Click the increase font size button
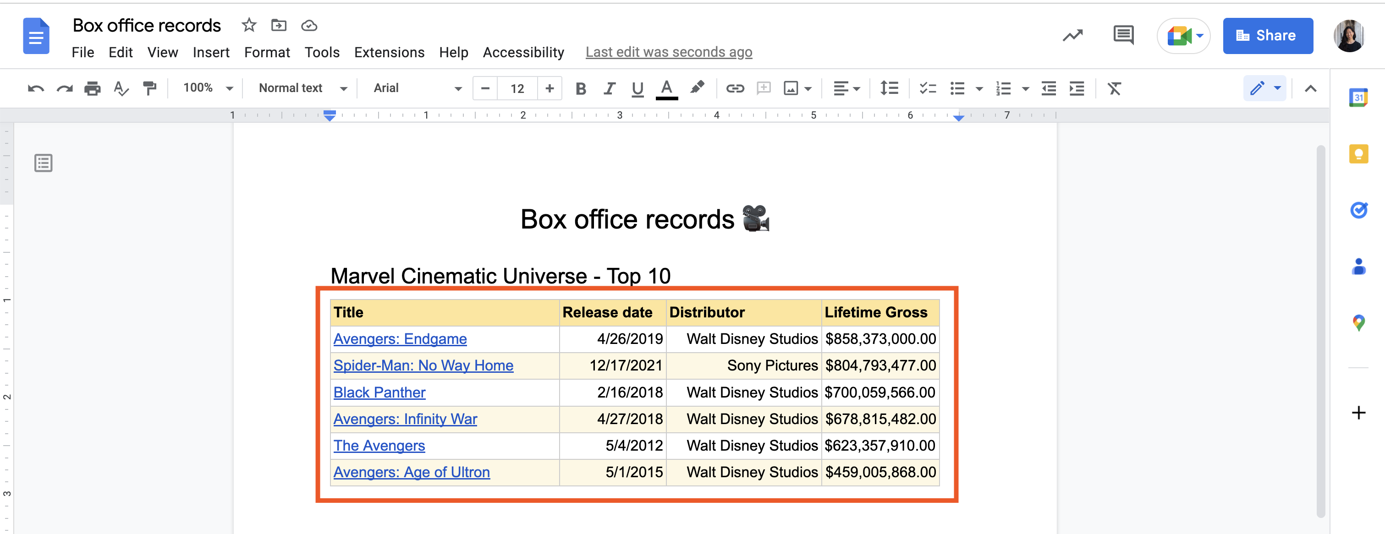Screen dimensions: 1385x534 (x=550, y=88)
